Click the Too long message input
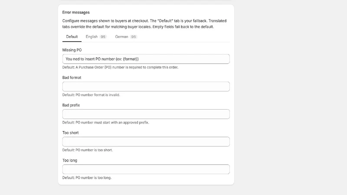The width and height of the screenshot is (347, 195). click(x=146, y=169)
